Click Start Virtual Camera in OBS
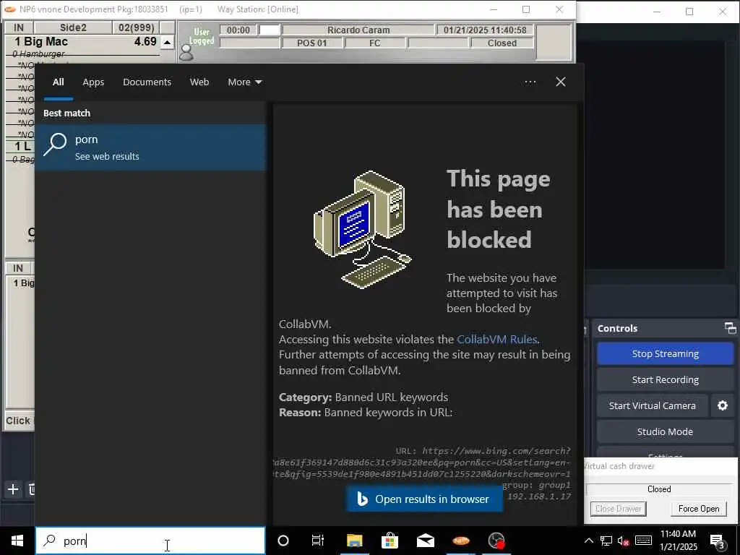 coord(653,405)
